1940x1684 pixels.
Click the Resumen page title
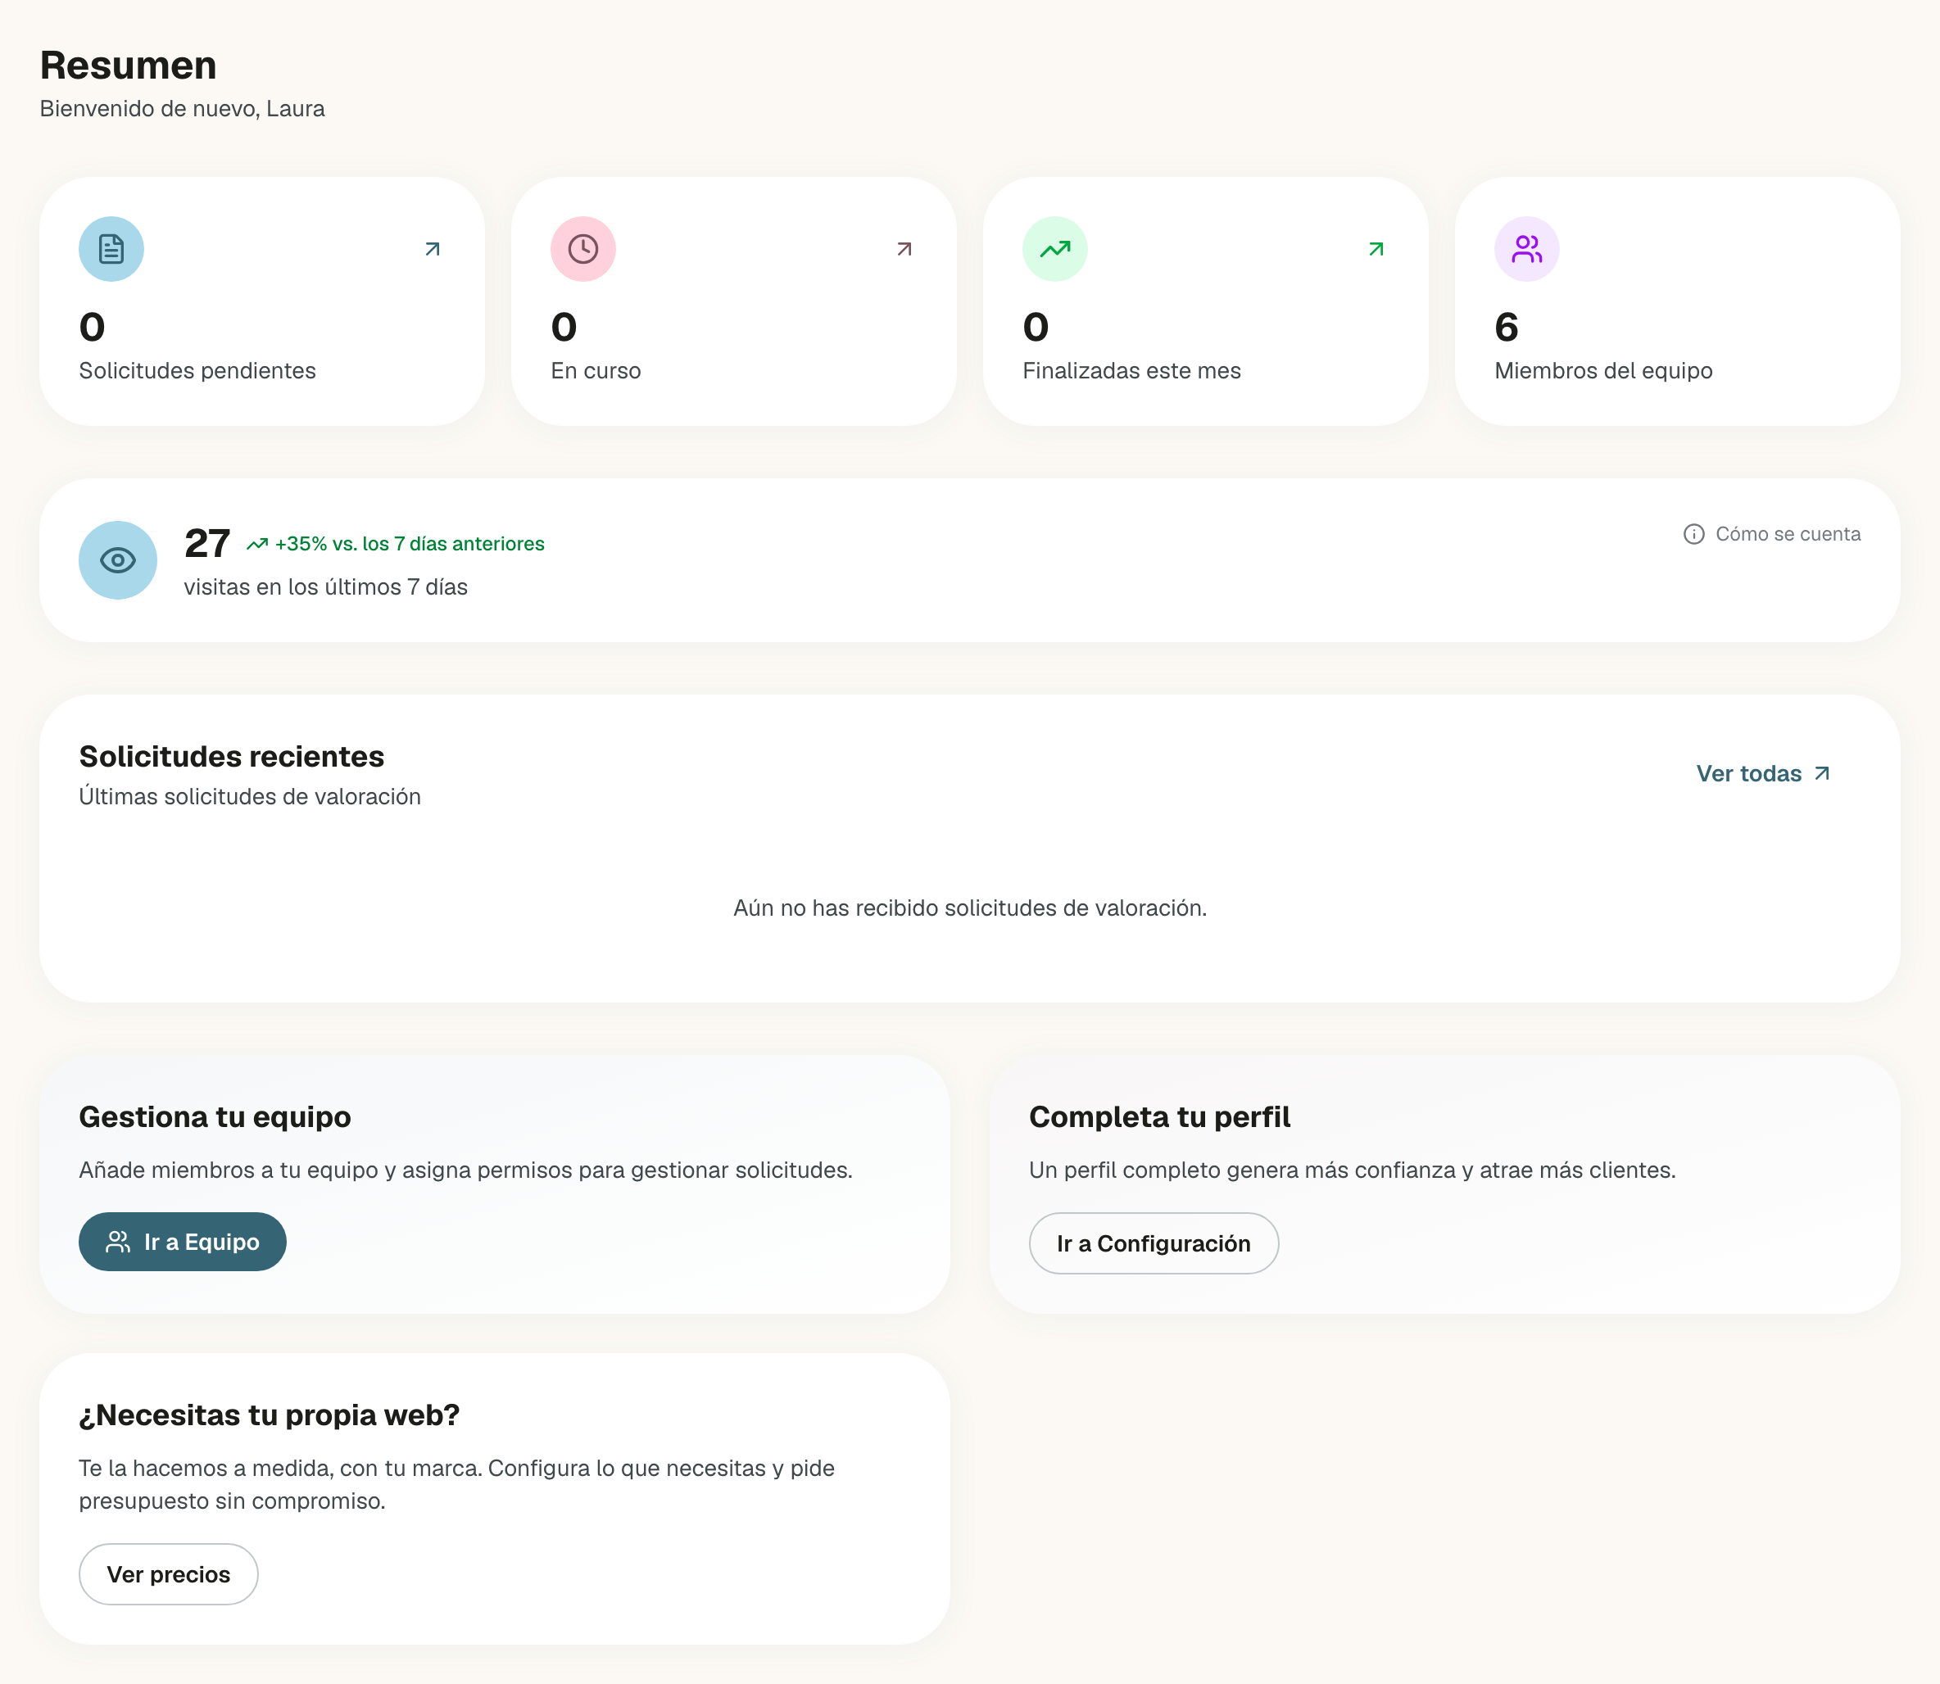click(x=129, y=65)
